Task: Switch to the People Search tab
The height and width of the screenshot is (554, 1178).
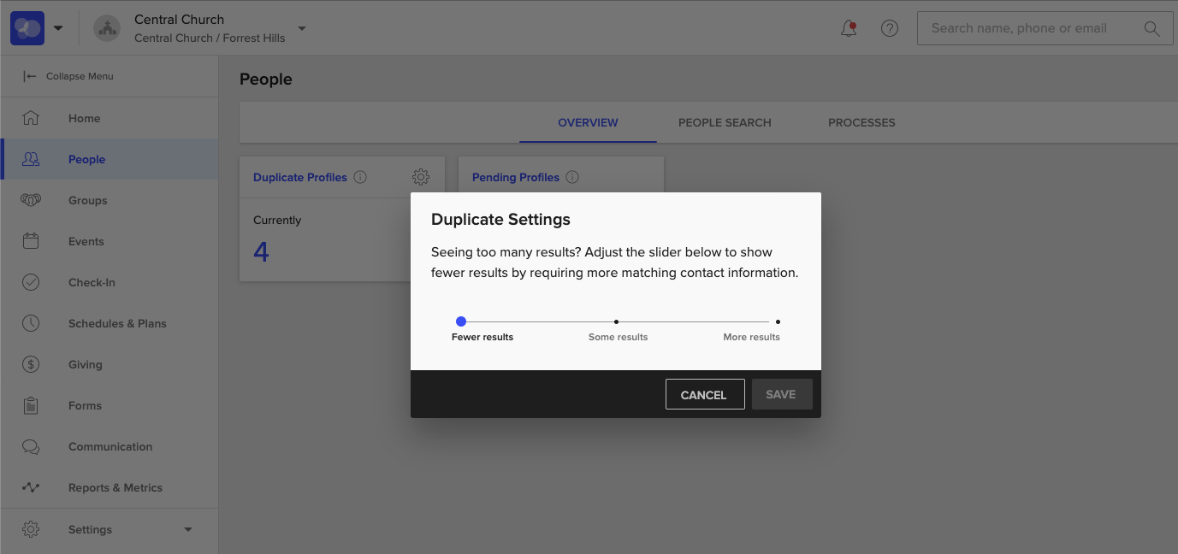Action: 724,122
